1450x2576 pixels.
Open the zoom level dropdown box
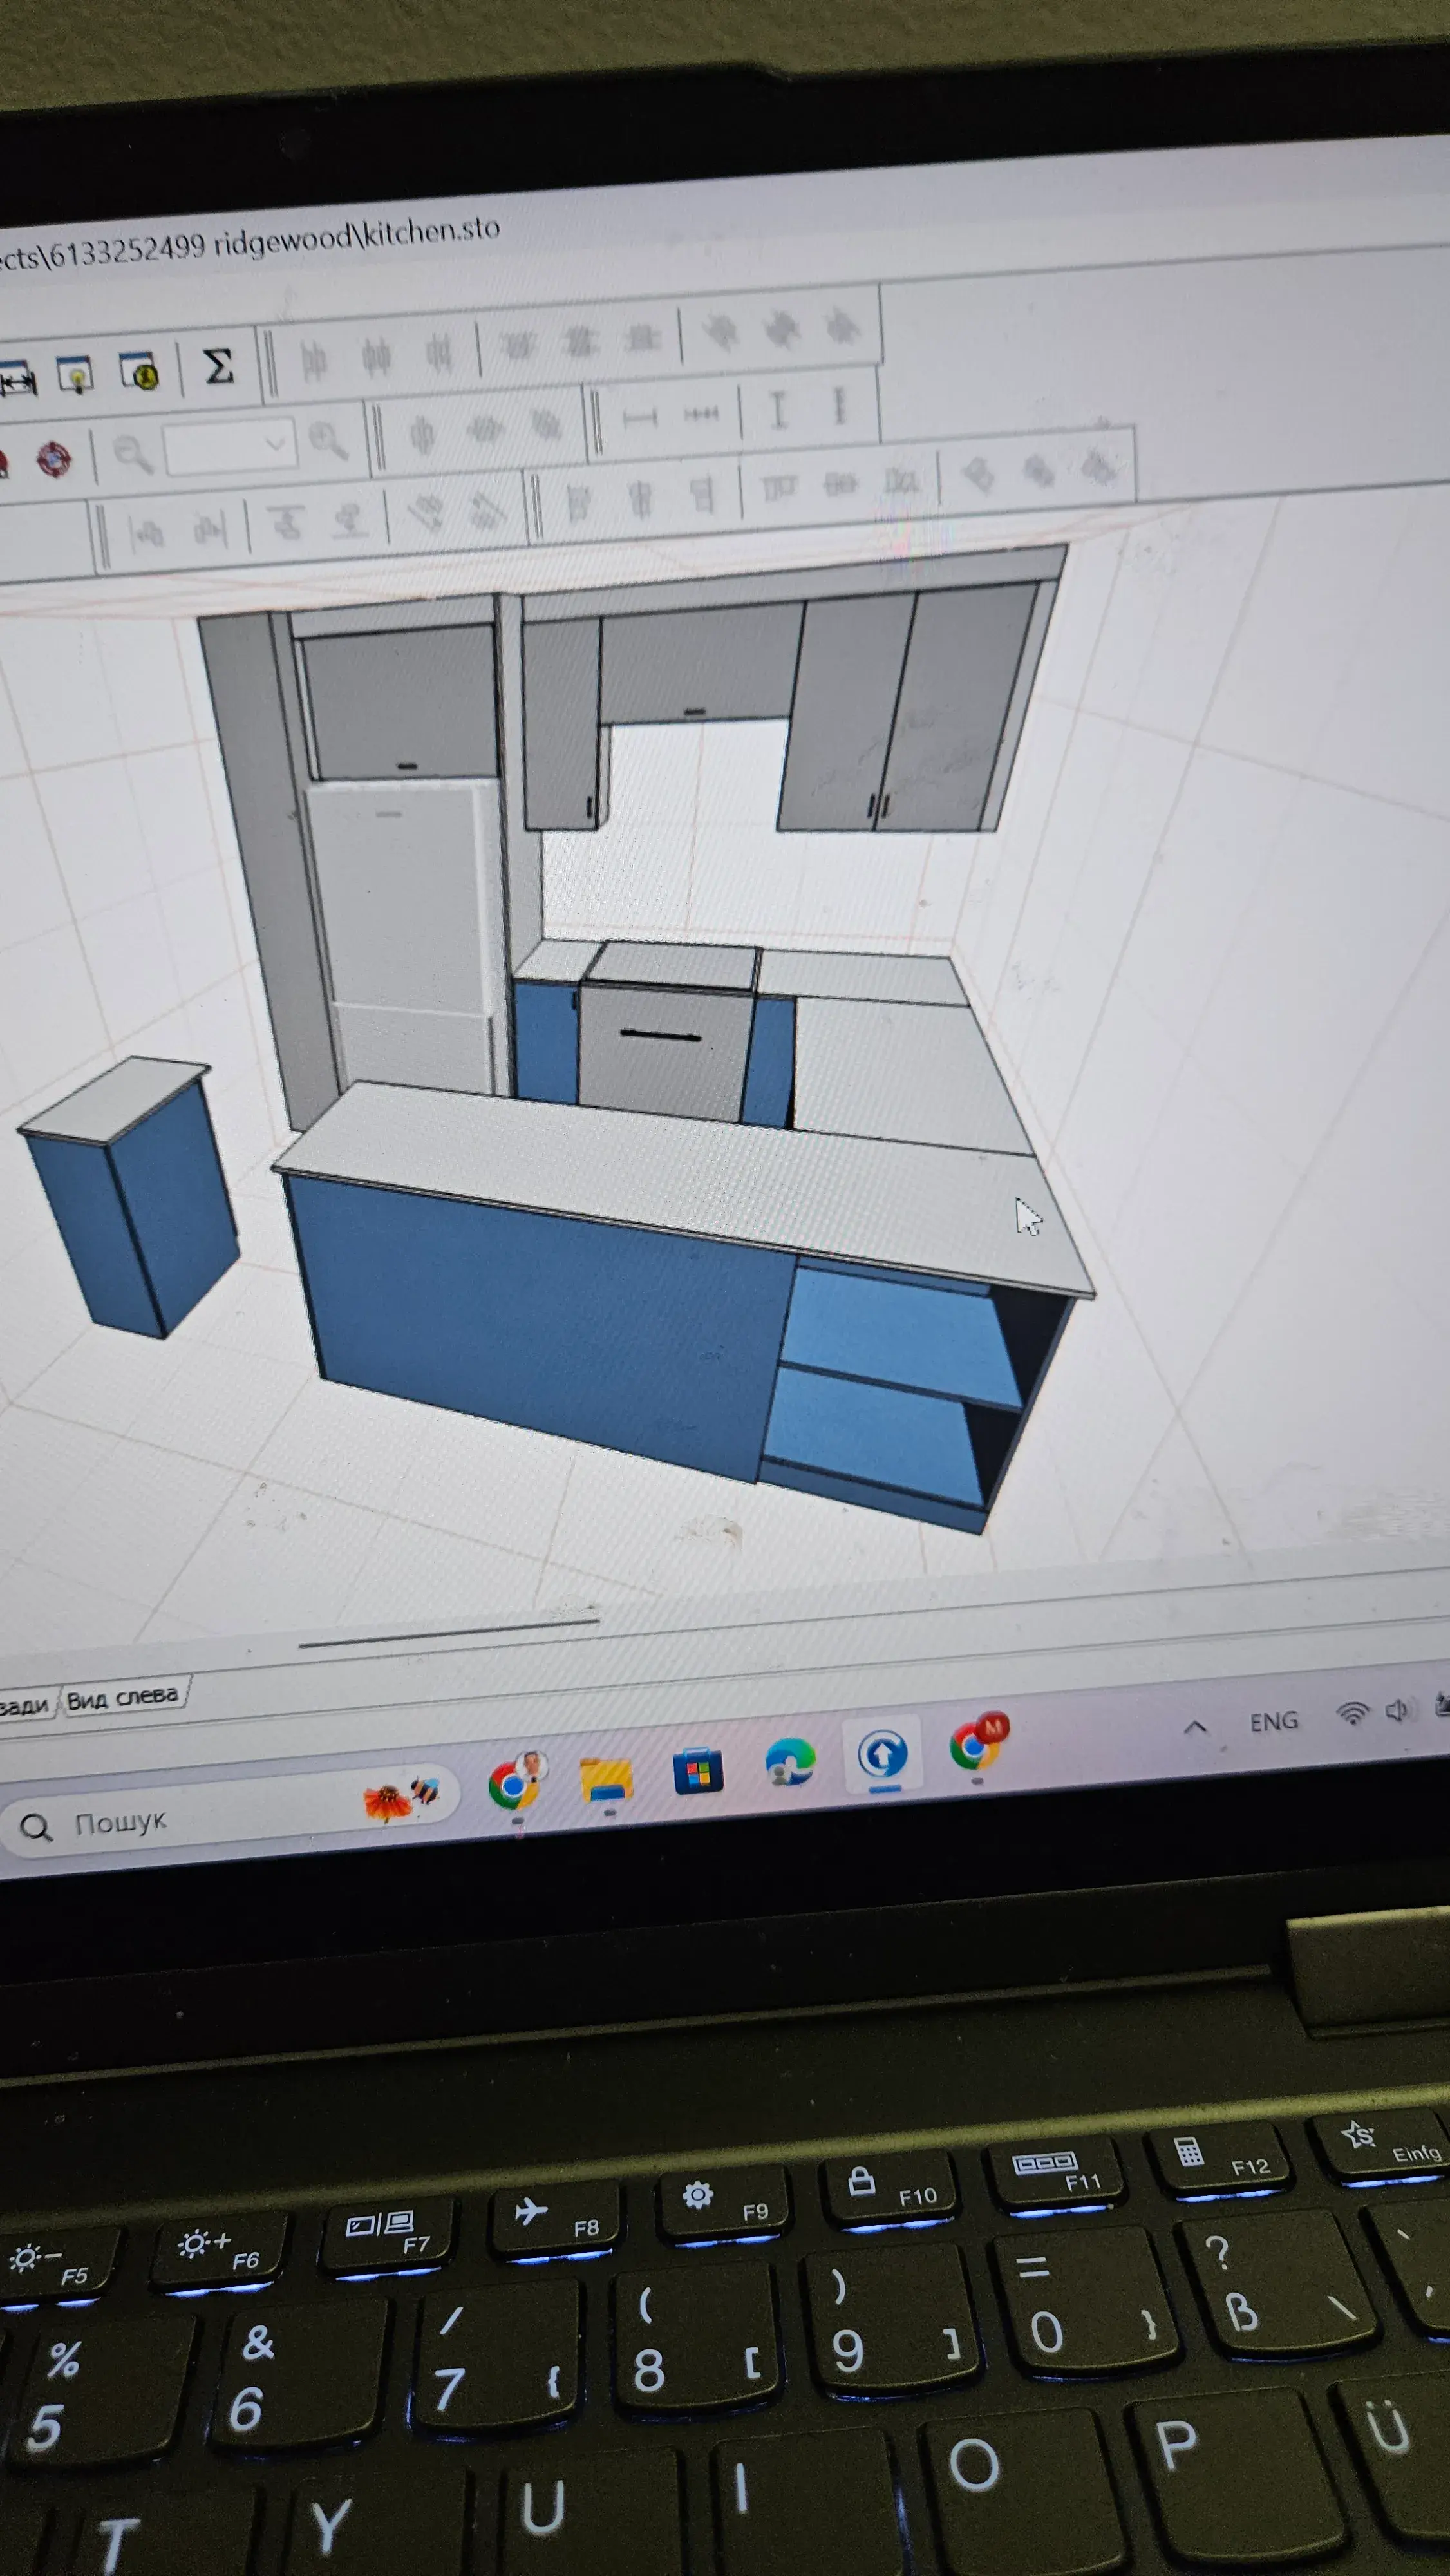231,447
